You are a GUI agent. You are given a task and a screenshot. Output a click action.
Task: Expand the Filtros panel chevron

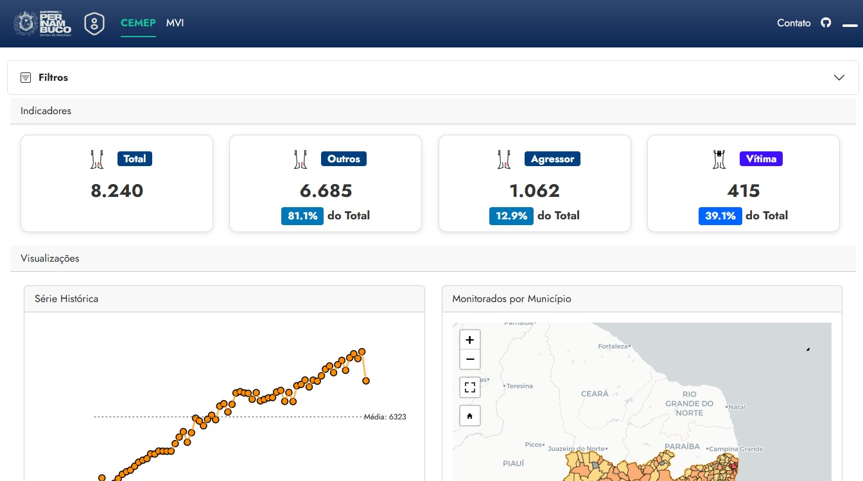pos(839,78)
